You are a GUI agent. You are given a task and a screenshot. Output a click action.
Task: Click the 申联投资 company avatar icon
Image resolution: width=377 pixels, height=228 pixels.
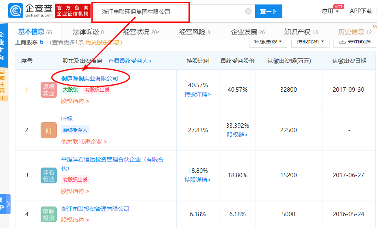(x=49, y=214)
